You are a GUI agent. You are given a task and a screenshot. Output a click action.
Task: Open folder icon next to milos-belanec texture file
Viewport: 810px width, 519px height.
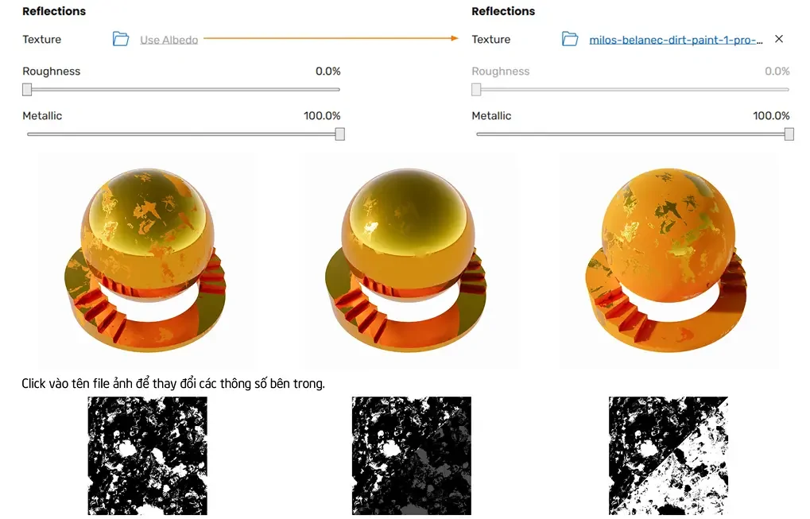570,39
